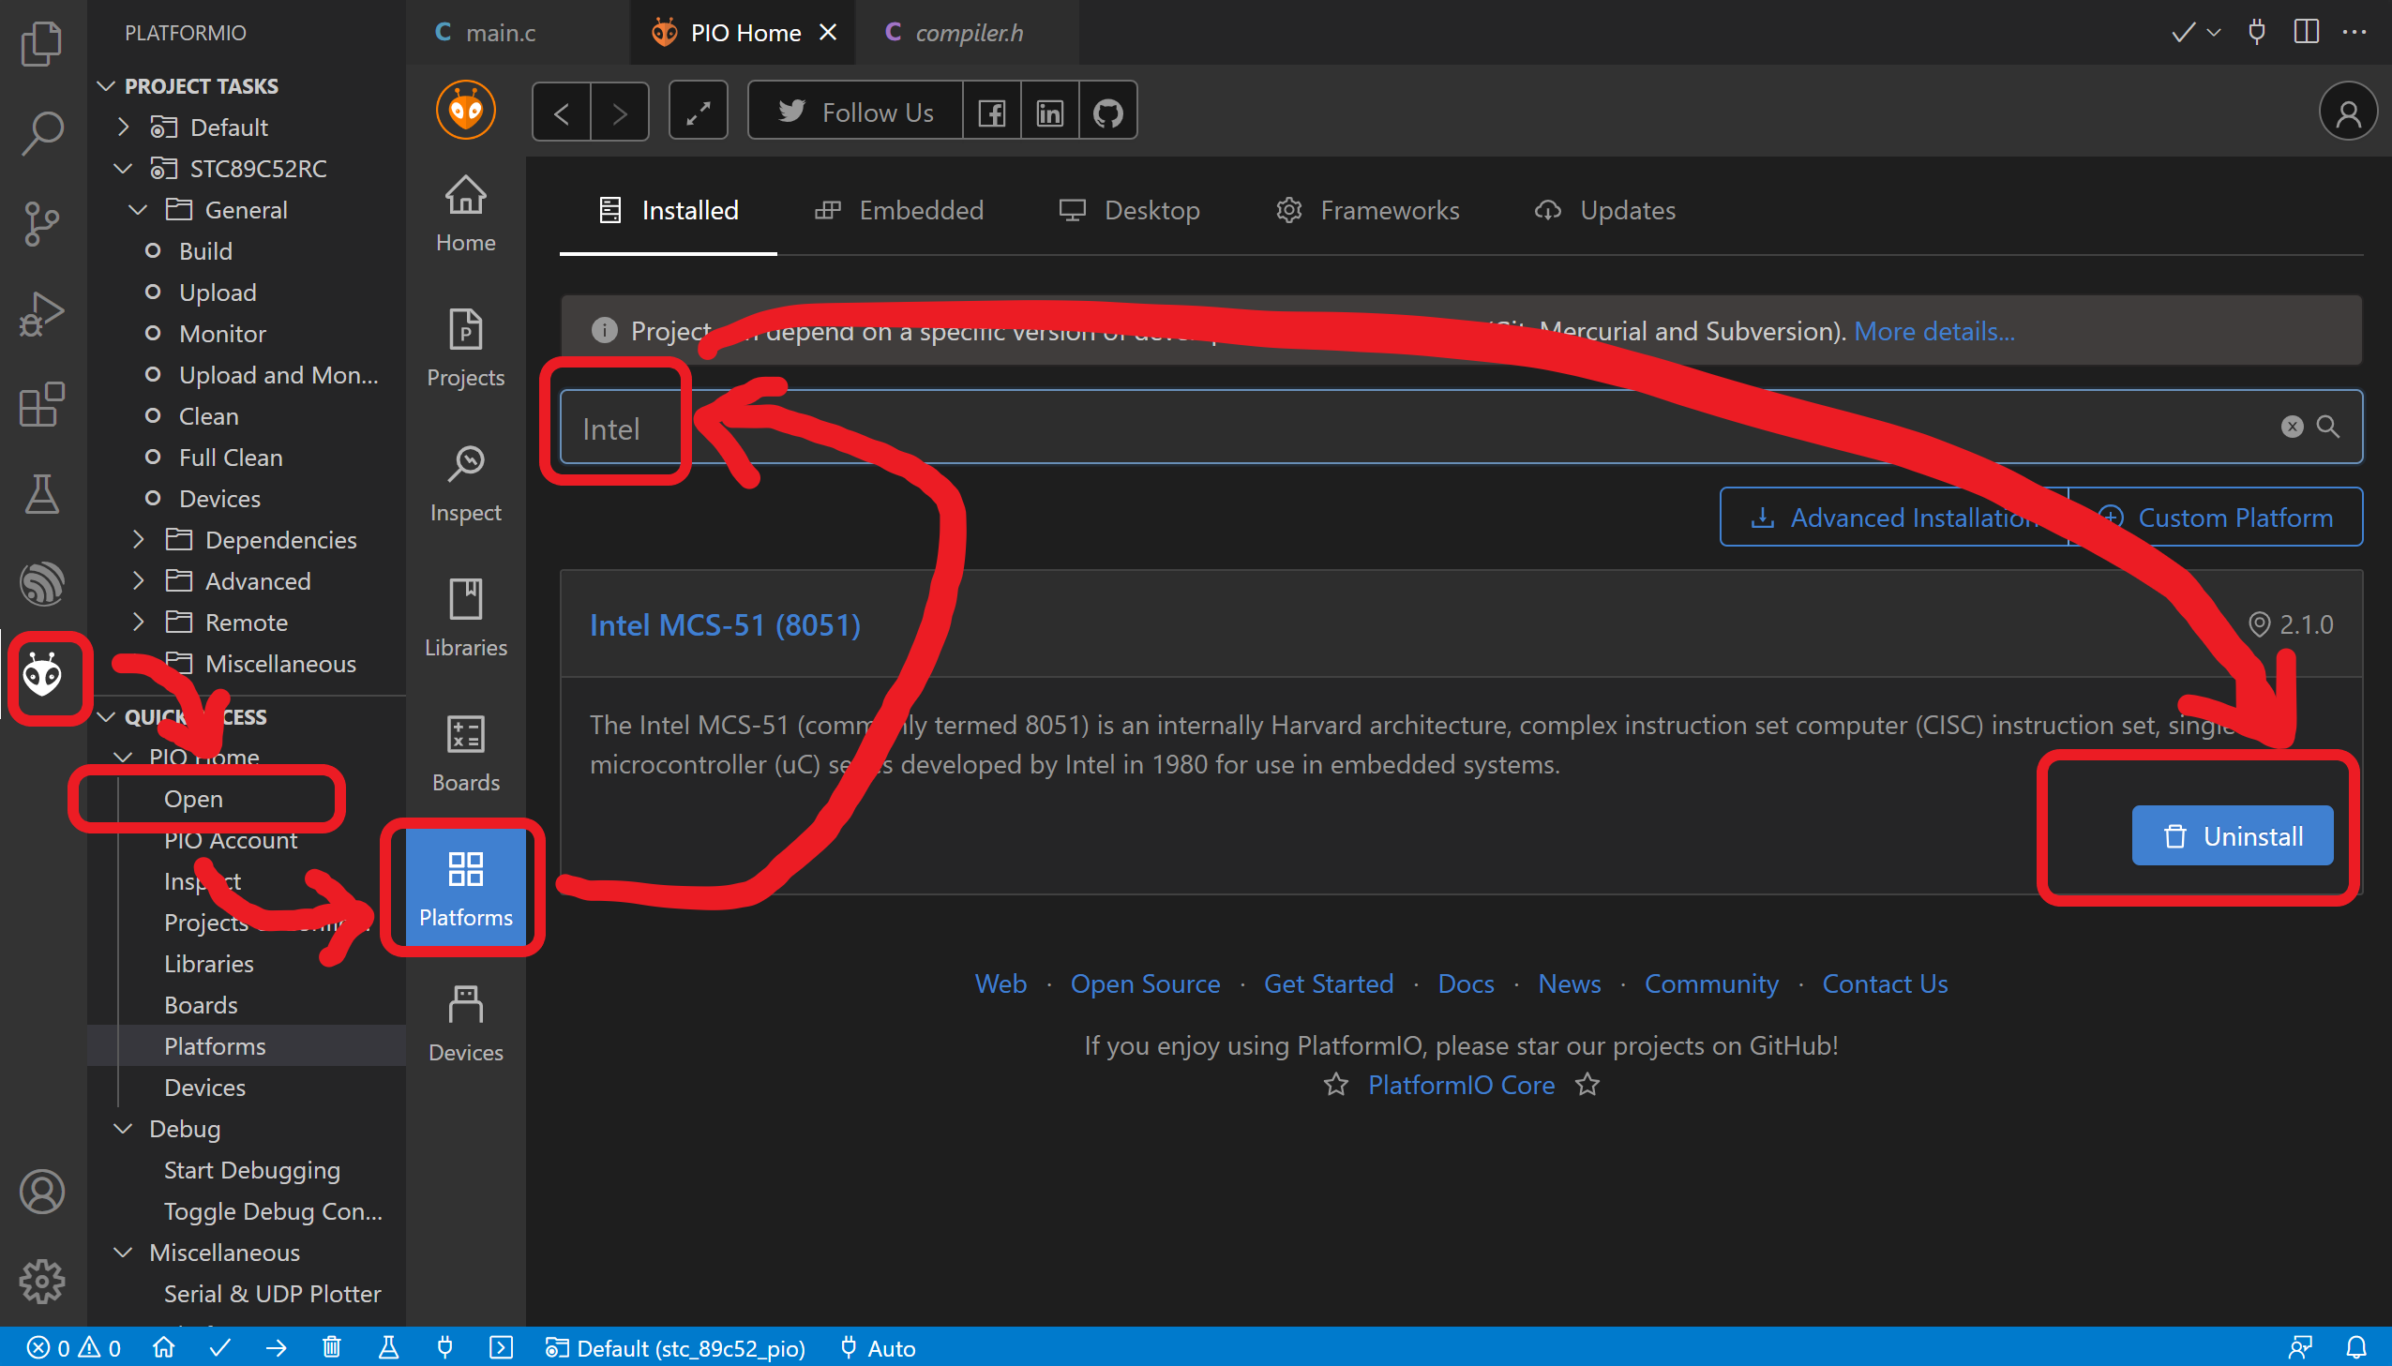This screenshot has width=2392, height=1366.
Task: Click the PlatformIO logo in PIO Home
Action: point(465,111)
